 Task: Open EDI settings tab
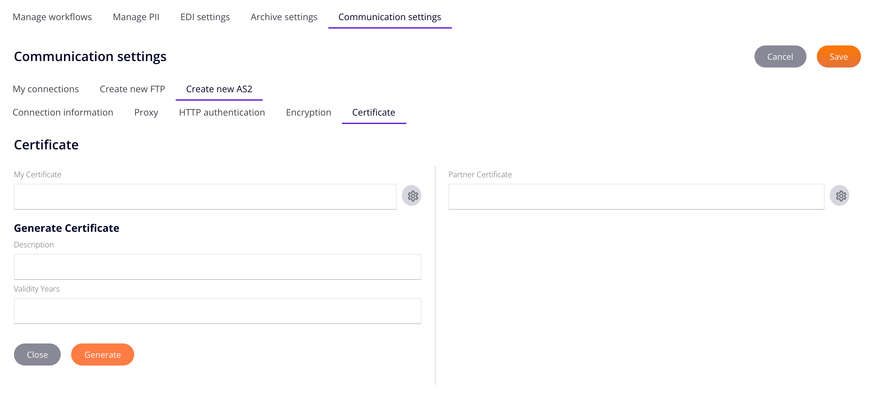pyautogui.click(x=205, y=17)
